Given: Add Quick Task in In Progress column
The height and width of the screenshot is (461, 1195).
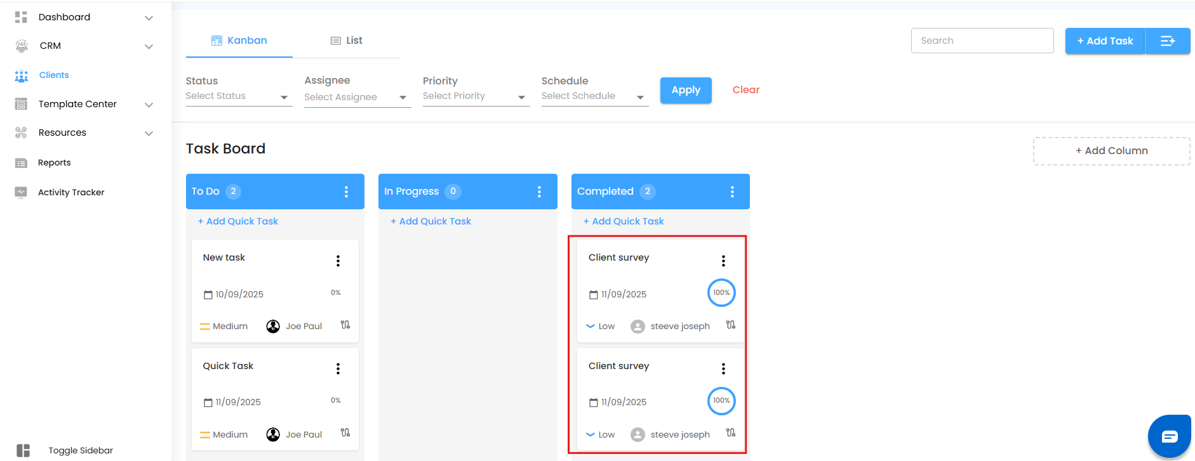Looking at the screenshot, I should coord(431,221).
